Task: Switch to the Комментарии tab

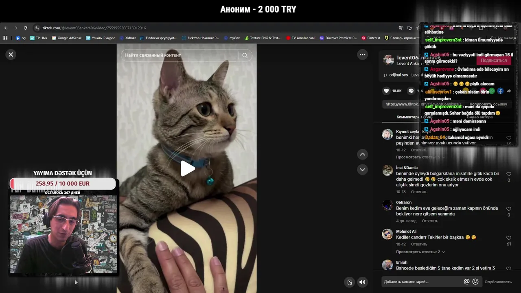Action: point(414,117)
